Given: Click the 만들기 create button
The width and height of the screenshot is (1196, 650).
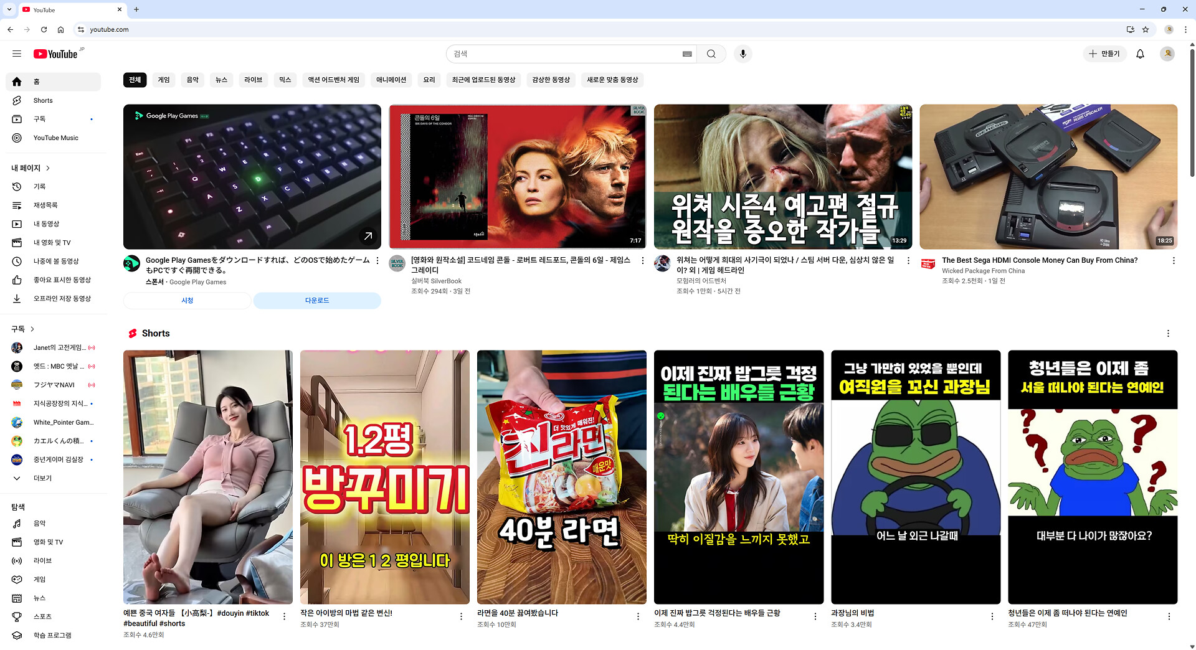Looking at the screenshot, I should click(x=1104, y=54).
